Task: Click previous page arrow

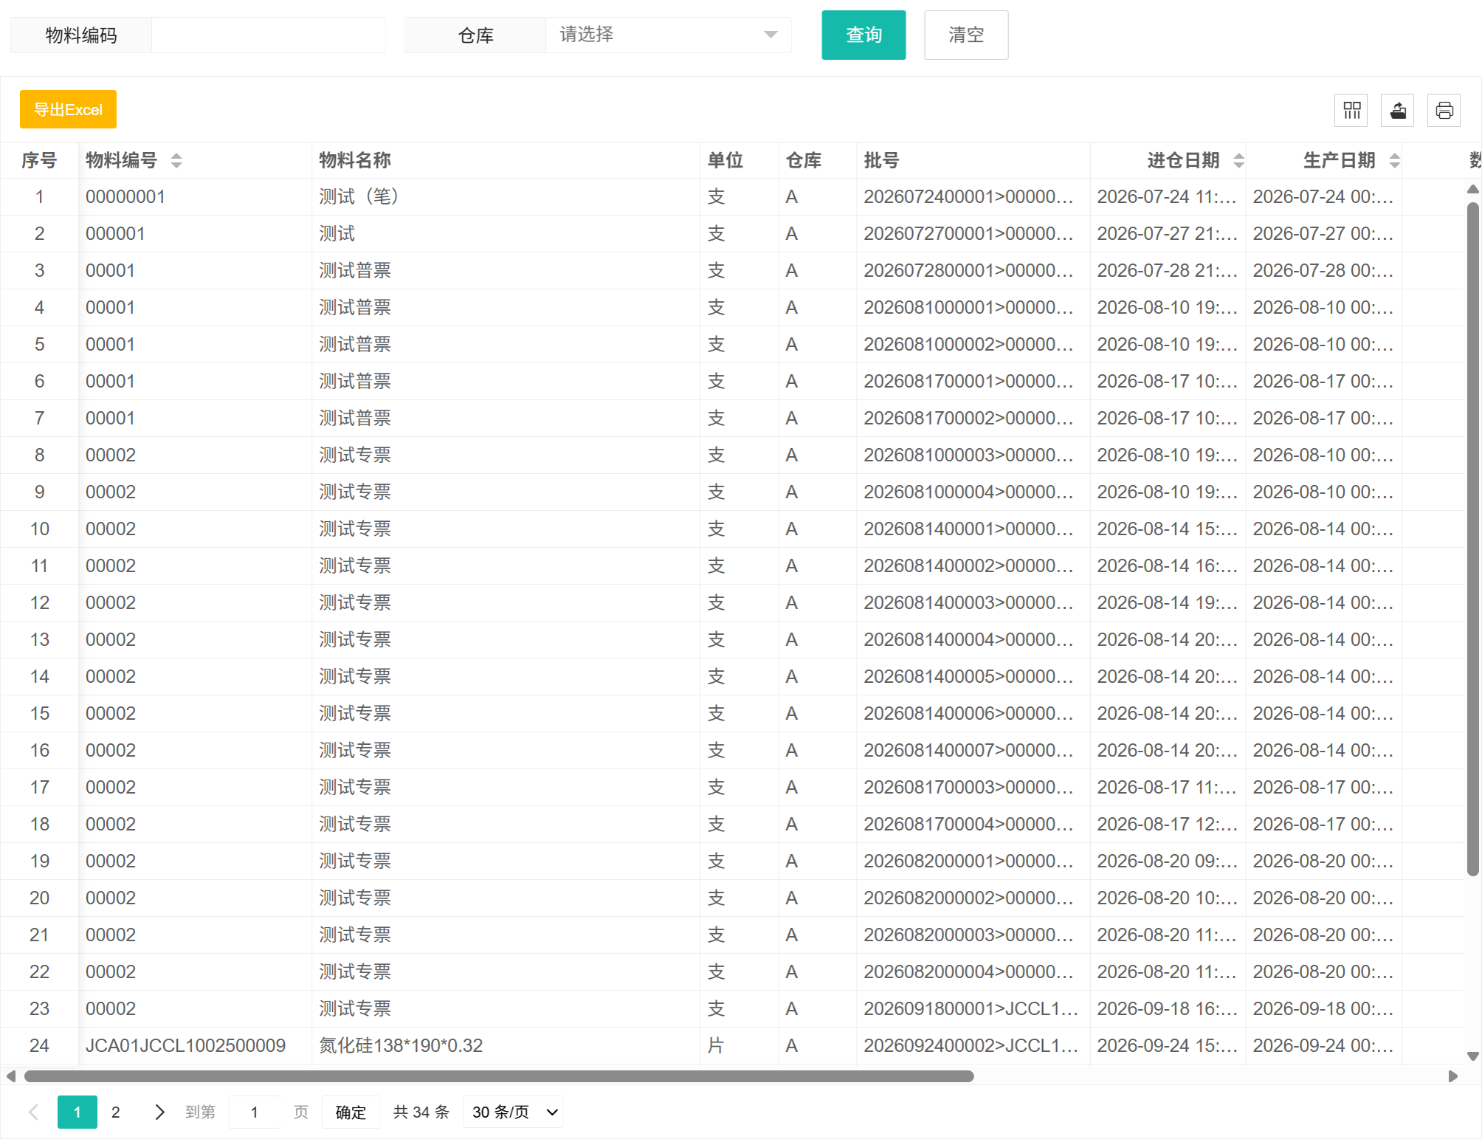Action: [x=33, y=1112]
